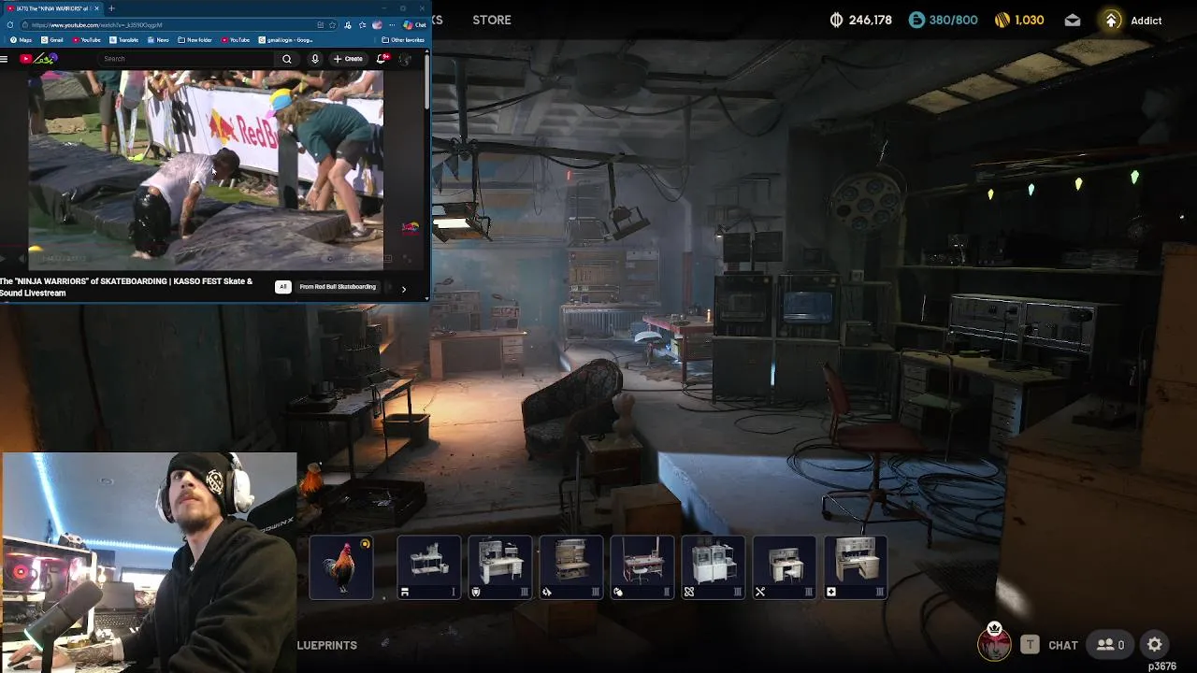Expand the Other favorites folder

(403, 40)
